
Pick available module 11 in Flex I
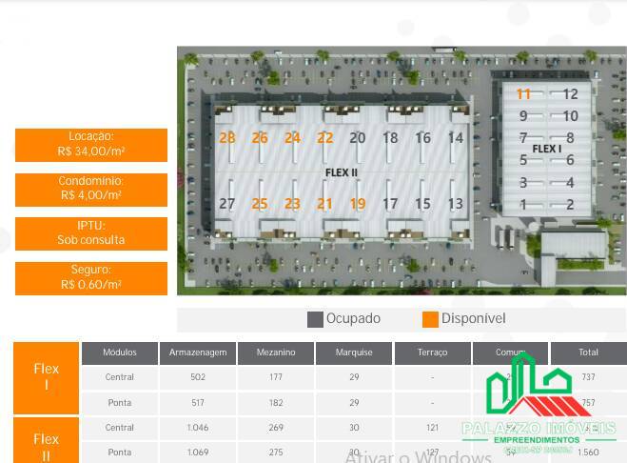[523, 94]
